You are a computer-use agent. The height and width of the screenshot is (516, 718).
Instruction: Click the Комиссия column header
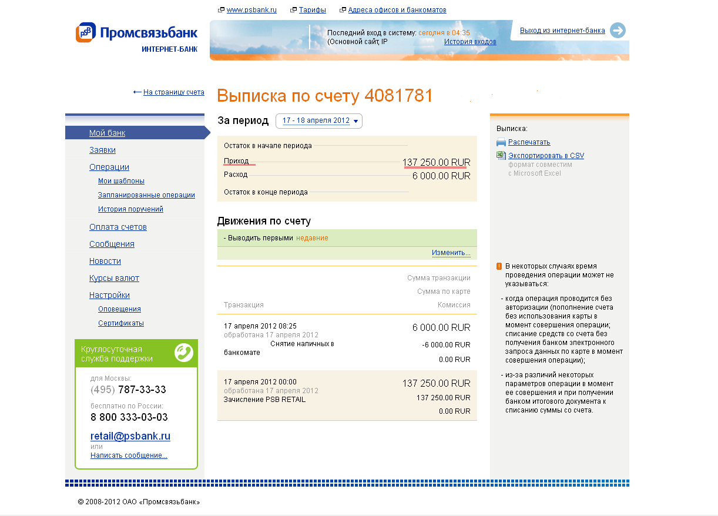click(454, 305)
